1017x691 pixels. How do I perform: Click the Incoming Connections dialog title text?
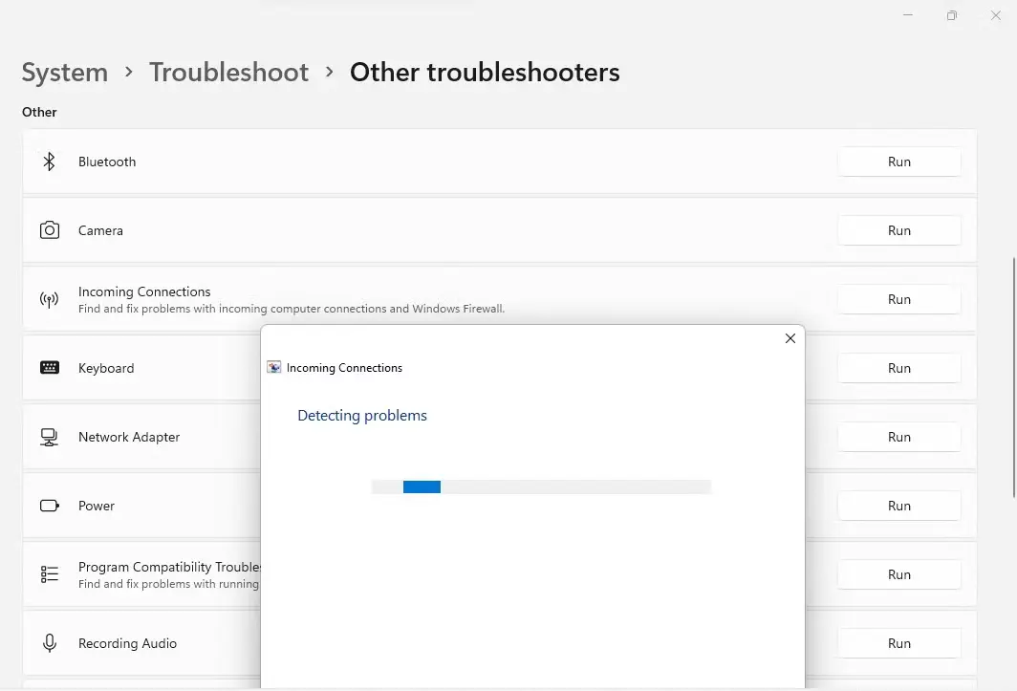(344, 368)
